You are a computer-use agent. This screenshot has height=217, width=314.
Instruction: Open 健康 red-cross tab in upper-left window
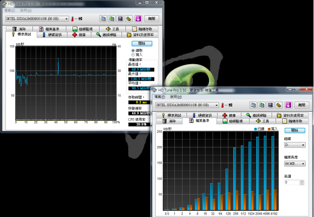coord(79,35)
